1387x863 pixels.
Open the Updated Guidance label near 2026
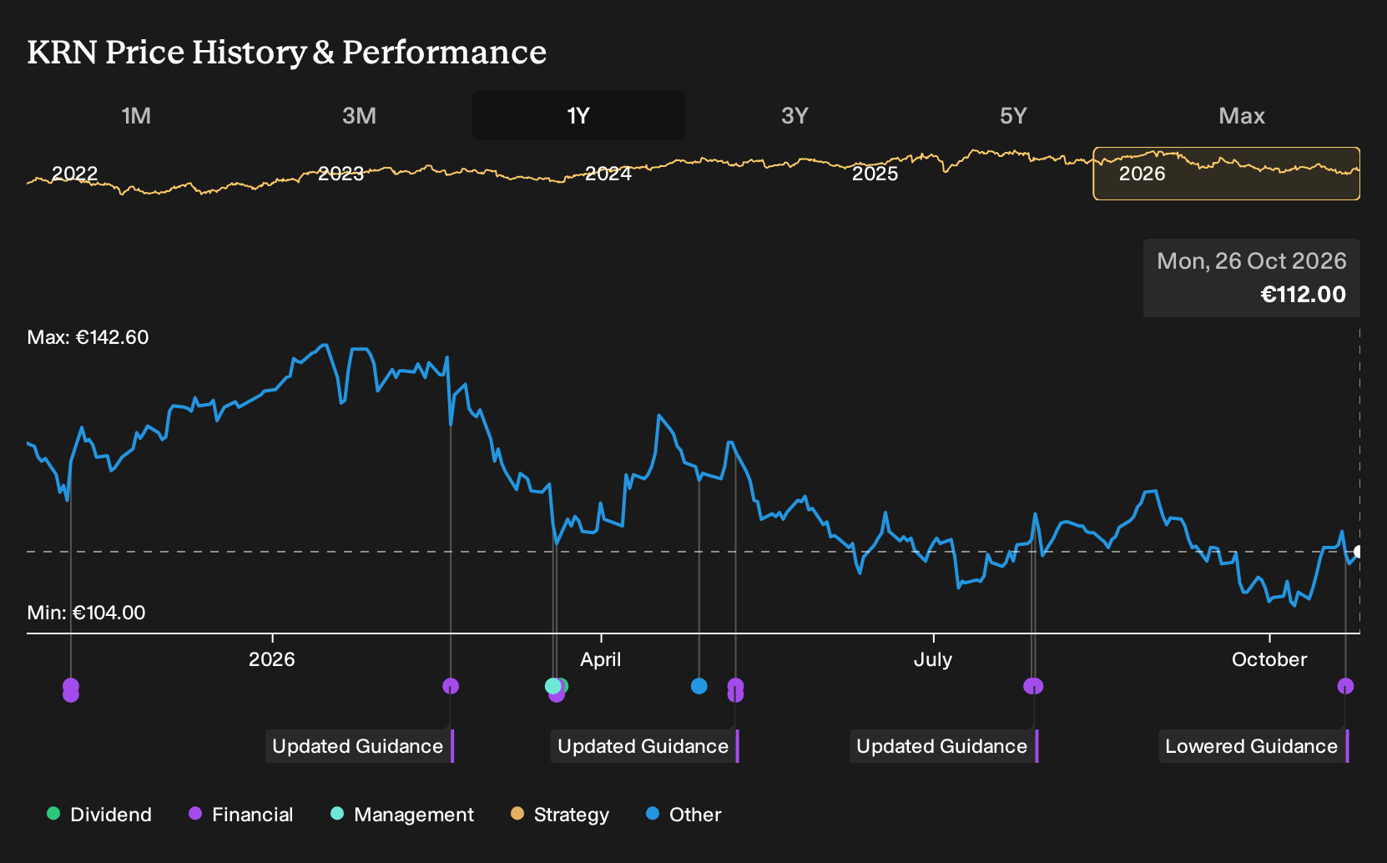(x=360, y=746)
